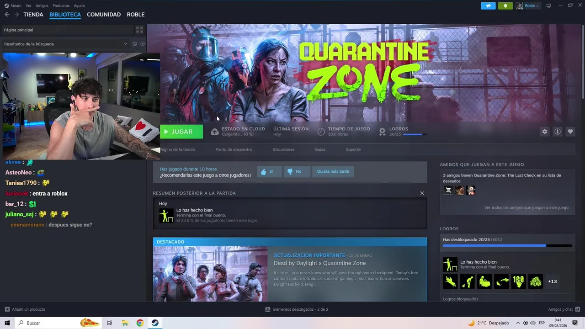The height and width of the screenshot is (329, 585).
Task: Click the volume speaker tray icon
Action: (x=533, y=323)
